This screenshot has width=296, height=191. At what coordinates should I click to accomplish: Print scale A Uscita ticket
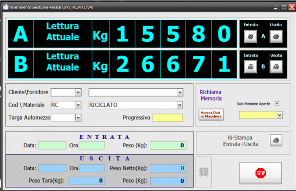(x=276, y=36)
